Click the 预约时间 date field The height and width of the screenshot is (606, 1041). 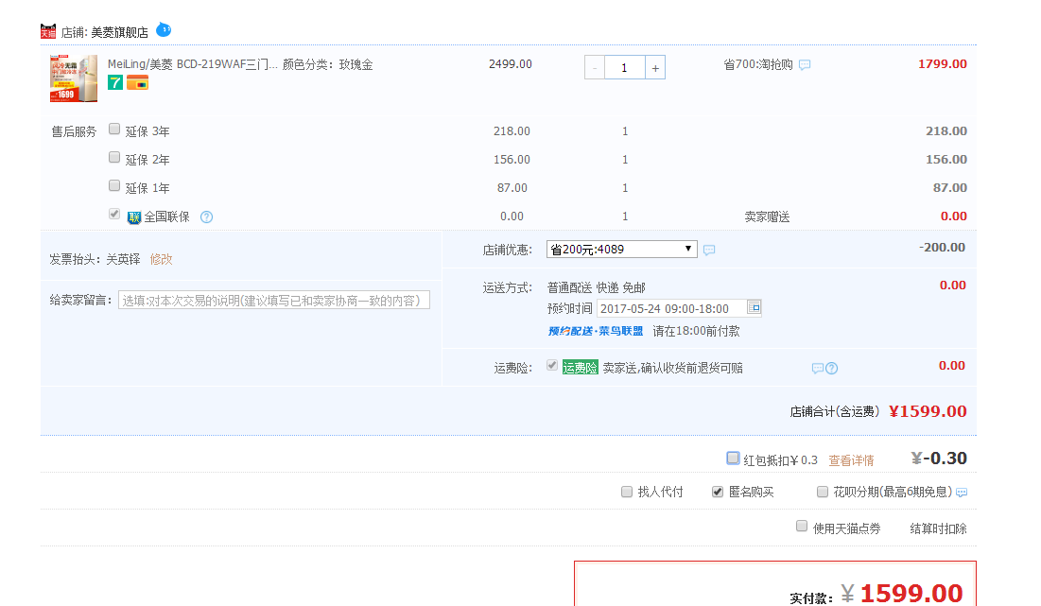679,308
